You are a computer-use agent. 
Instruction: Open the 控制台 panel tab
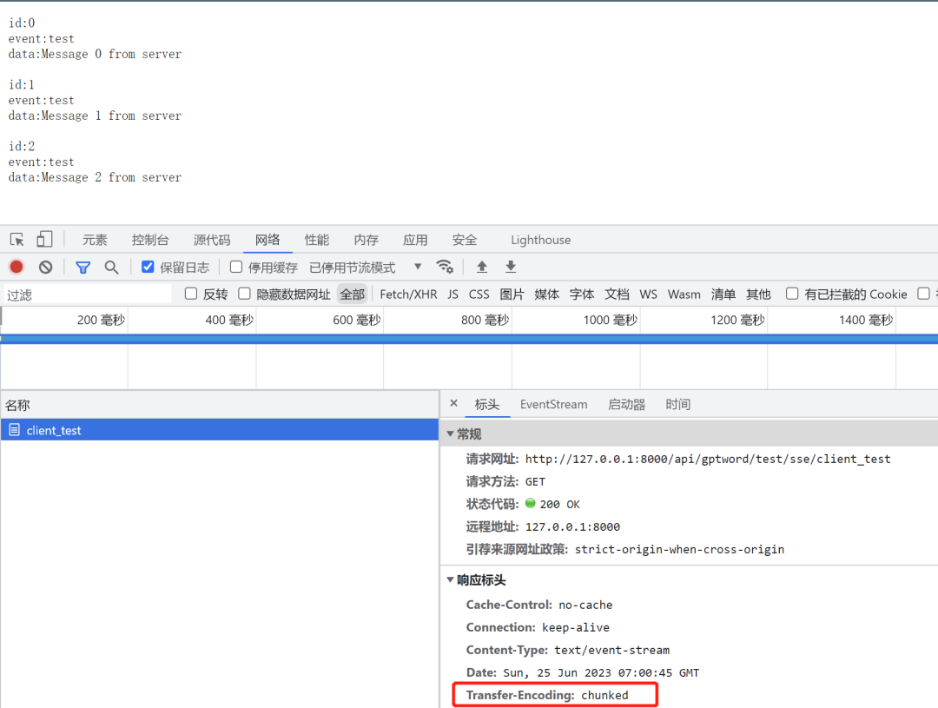150,240
